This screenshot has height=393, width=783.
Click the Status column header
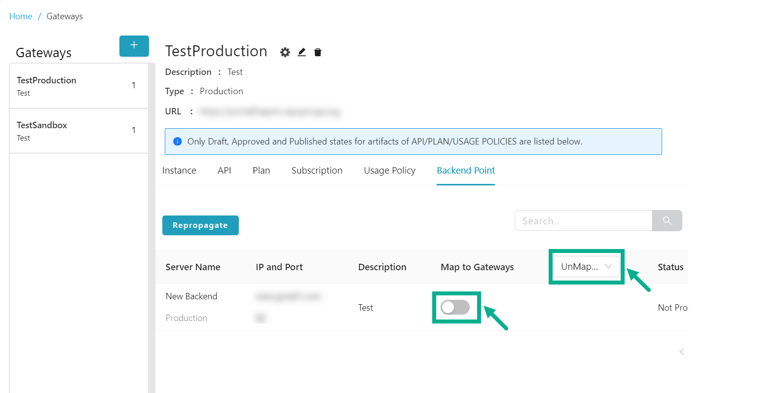671,267
